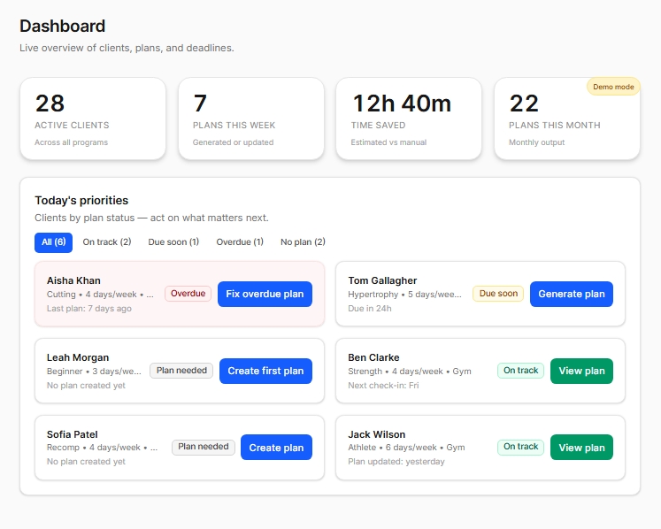Click Leah Morgan's Plan needed badge
Image resolution: width=661 pixels, height=529 pixels.
181,371
